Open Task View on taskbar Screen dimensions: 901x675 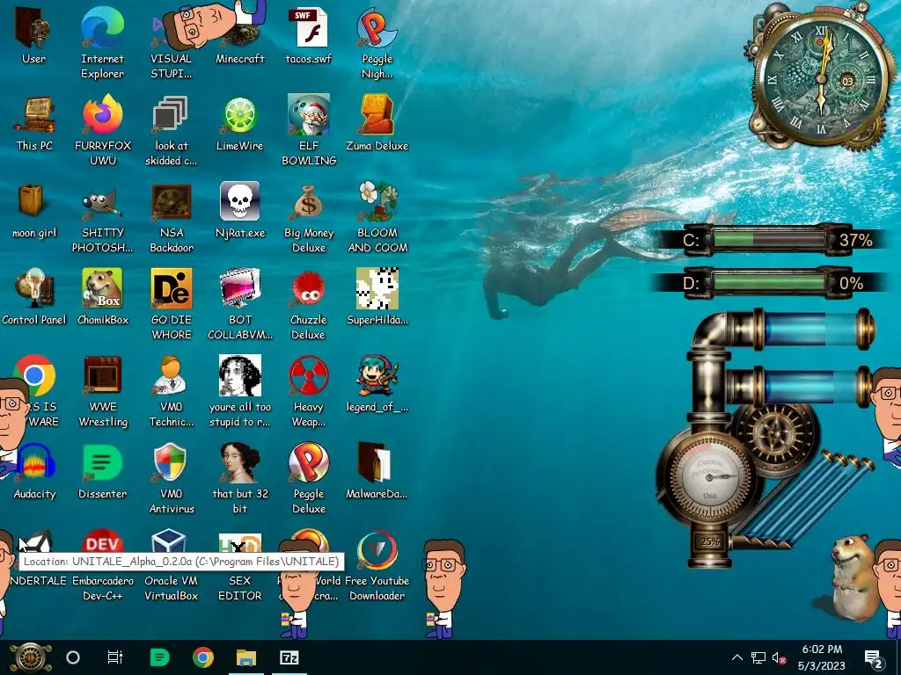point(115,657)
